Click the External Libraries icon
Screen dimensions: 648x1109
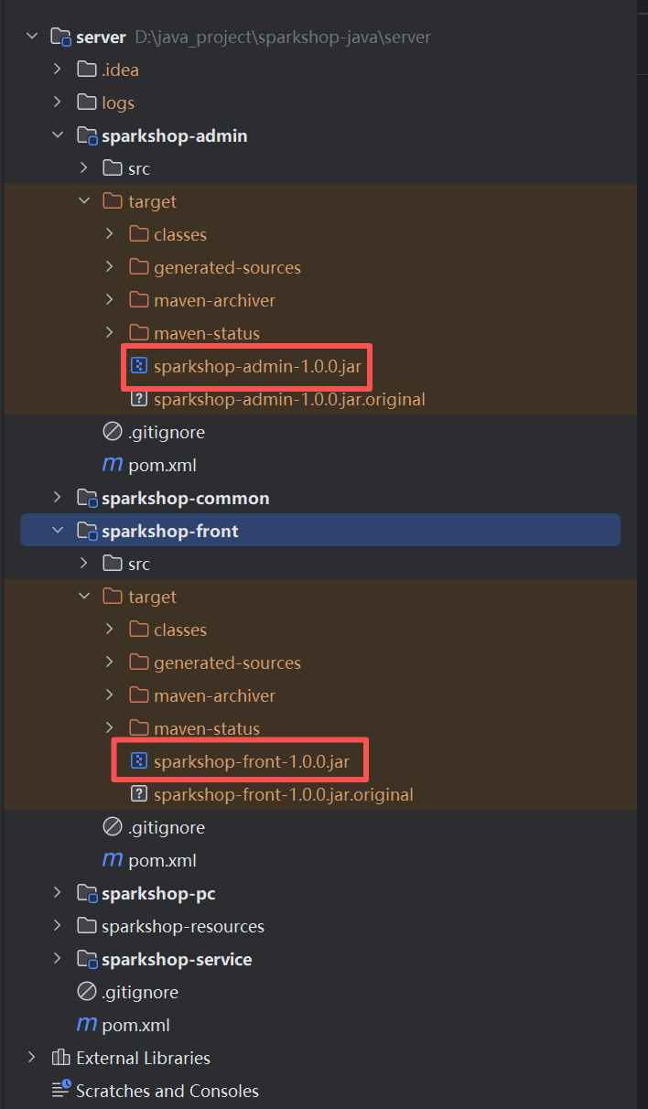tap(61, 1058)
